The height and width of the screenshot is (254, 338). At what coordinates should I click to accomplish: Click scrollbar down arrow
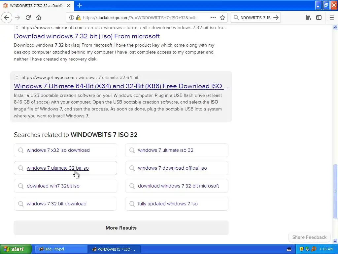point(335,241)
